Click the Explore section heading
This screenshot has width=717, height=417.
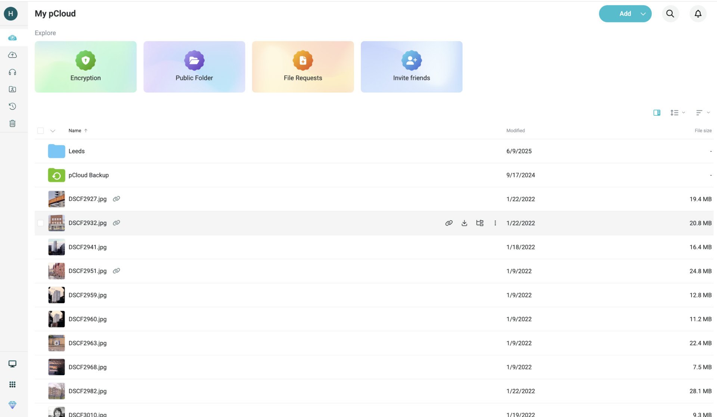tap(45, 33)
